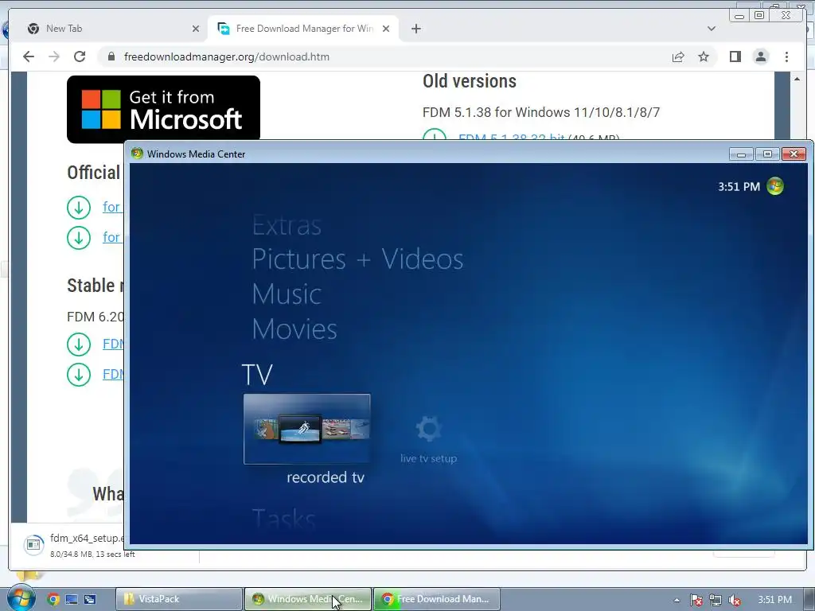The width and height of the screenshot is (815, 611).
Task: Select the Free Download Manager browser tab
Action: pyautogui.click(x=303, y=29)
